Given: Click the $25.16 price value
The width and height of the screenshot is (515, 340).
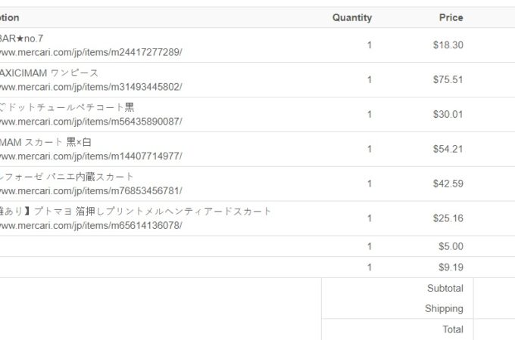Looking at the screenshot, I should click(x=448, y=219).
